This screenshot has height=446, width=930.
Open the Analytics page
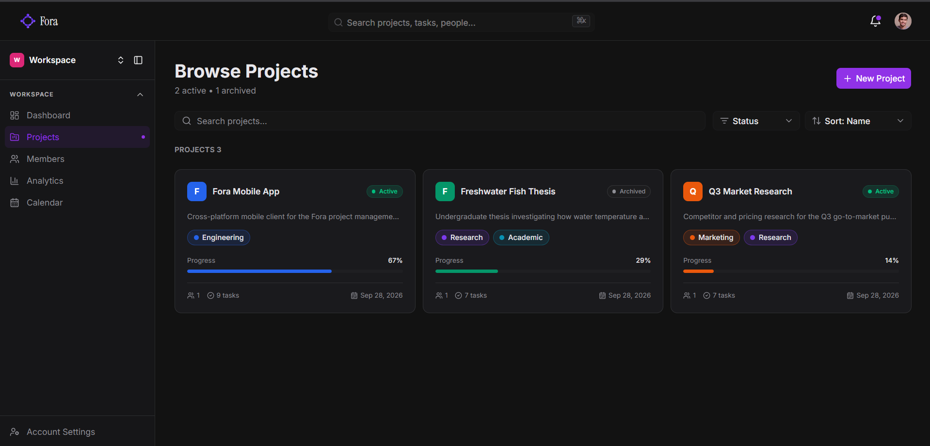click(78, 181)
